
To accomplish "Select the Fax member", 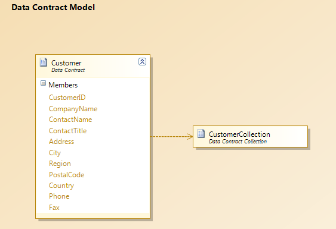I will pos(54,208).
